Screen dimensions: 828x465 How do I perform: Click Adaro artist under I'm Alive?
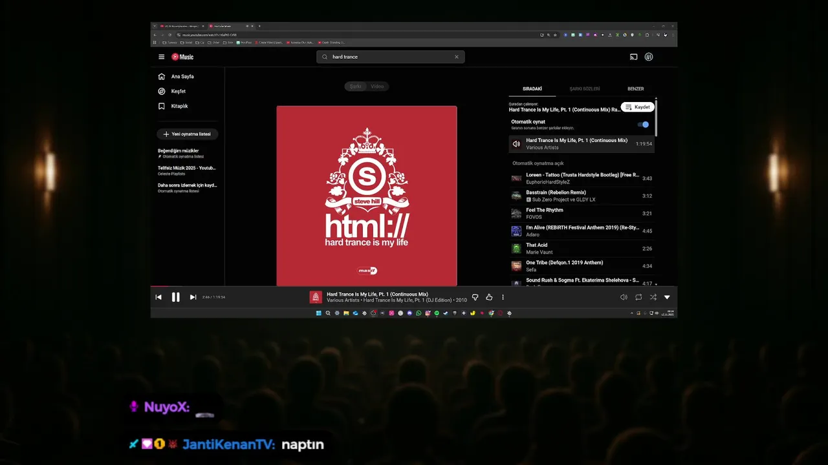pos(532,234)
